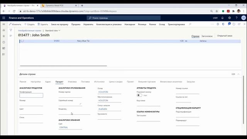Open Favorites star in left sidebar
This screenshot has height=139, width=247.
point(4,36)
